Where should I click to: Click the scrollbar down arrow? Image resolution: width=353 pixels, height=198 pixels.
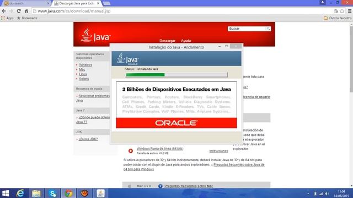pyautogui.click(x=351, y=186)
